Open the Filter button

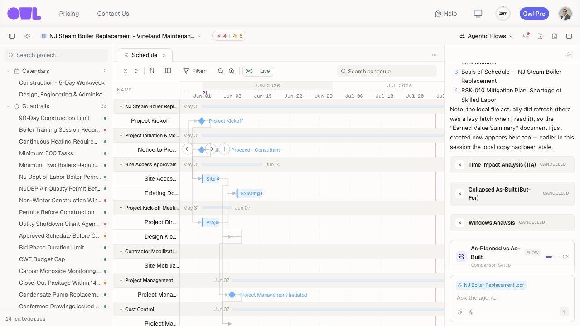click(x=194, y=71)
